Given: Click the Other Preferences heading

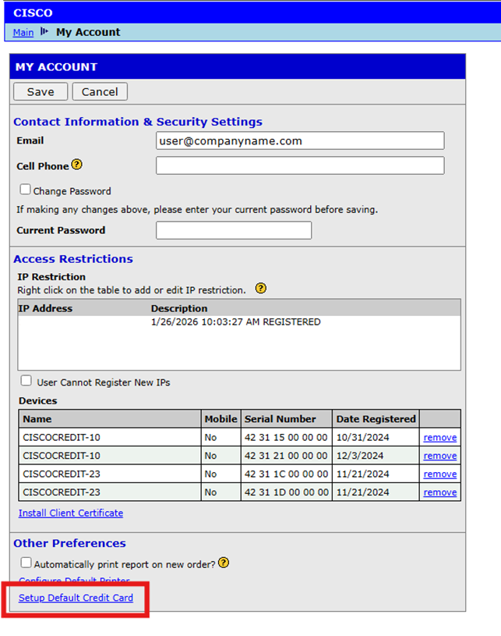Looking at the screenshot, I should tap(69, 543).
